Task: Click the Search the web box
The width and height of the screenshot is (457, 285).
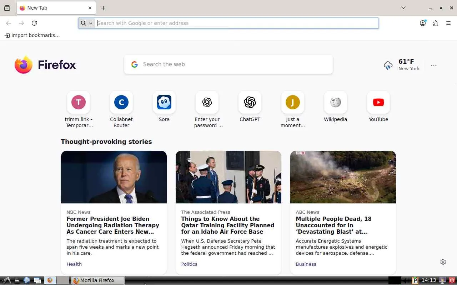Action: point(228,64)
